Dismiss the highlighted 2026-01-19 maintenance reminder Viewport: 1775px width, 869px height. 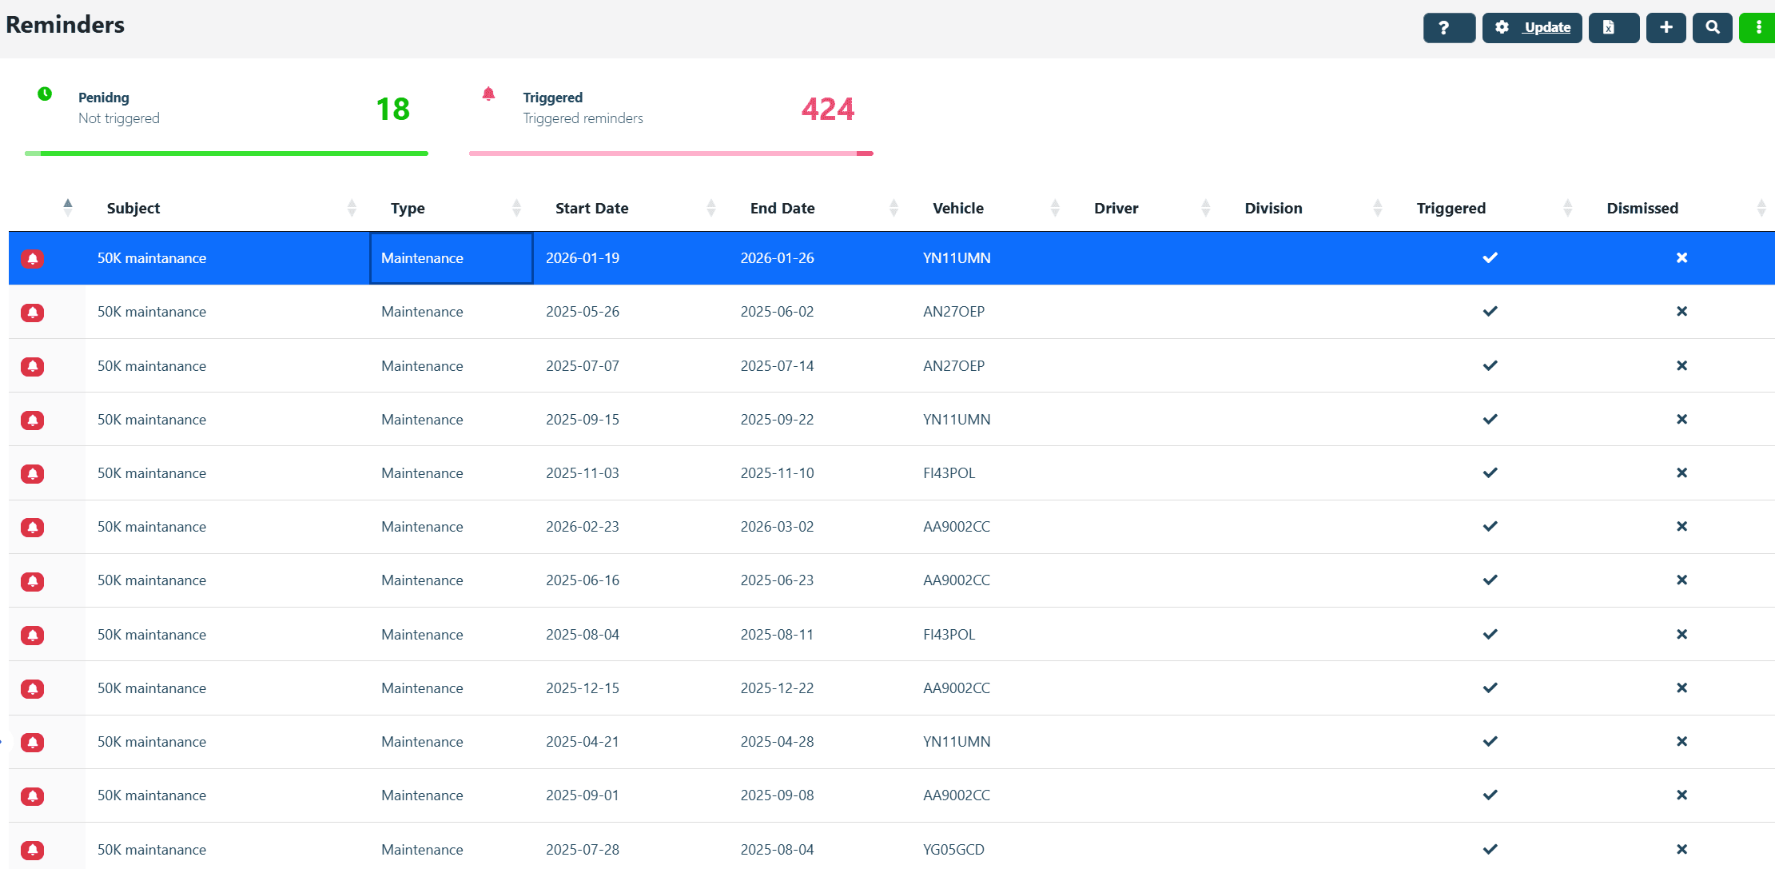pyautogui.click(x=1681, y=258)
